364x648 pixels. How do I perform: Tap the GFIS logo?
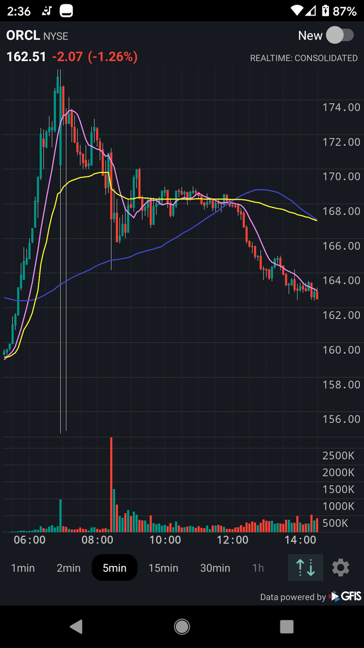[x=345, y=596]
